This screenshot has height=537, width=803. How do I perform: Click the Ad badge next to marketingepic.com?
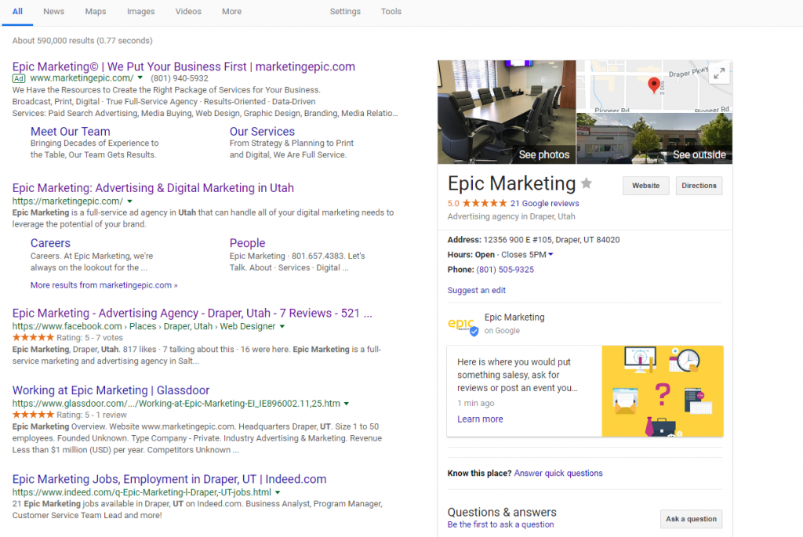pyautogui.click(x=19, y=78)
